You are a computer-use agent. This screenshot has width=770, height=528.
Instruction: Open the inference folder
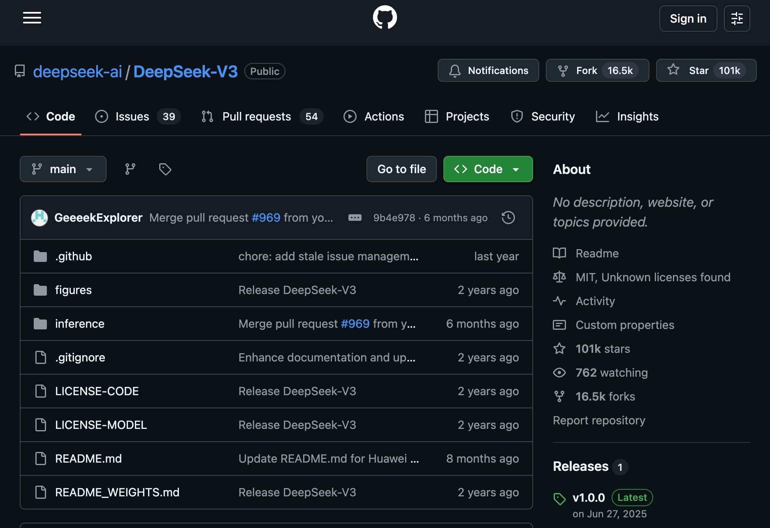80,324
